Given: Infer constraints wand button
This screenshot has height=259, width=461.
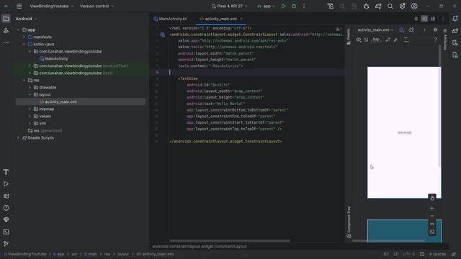Looking at the screenshot, I should point(395,40).
